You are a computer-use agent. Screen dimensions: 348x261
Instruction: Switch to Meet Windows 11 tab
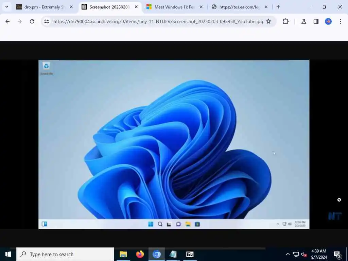point(174,7)
